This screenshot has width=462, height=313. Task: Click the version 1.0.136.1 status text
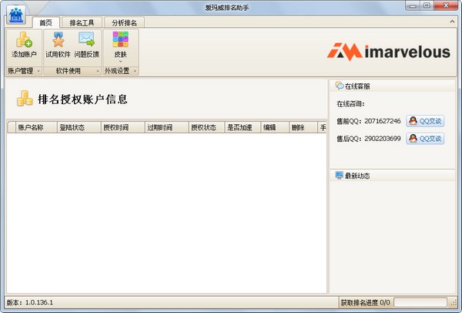pos(30,302)
